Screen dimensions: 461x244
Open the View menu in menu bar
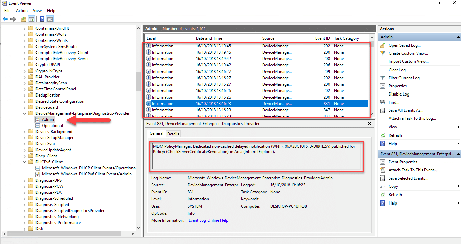coord(37,11)
